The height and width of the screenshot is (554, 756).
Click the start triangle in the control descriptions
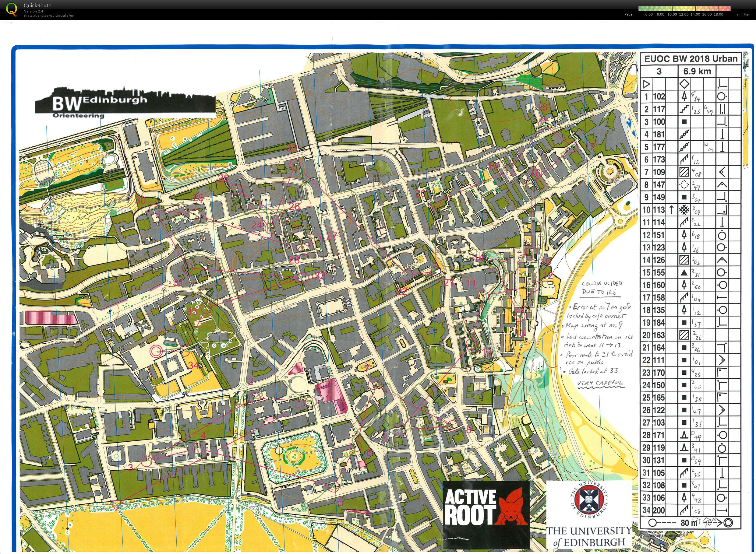point(646,84)
